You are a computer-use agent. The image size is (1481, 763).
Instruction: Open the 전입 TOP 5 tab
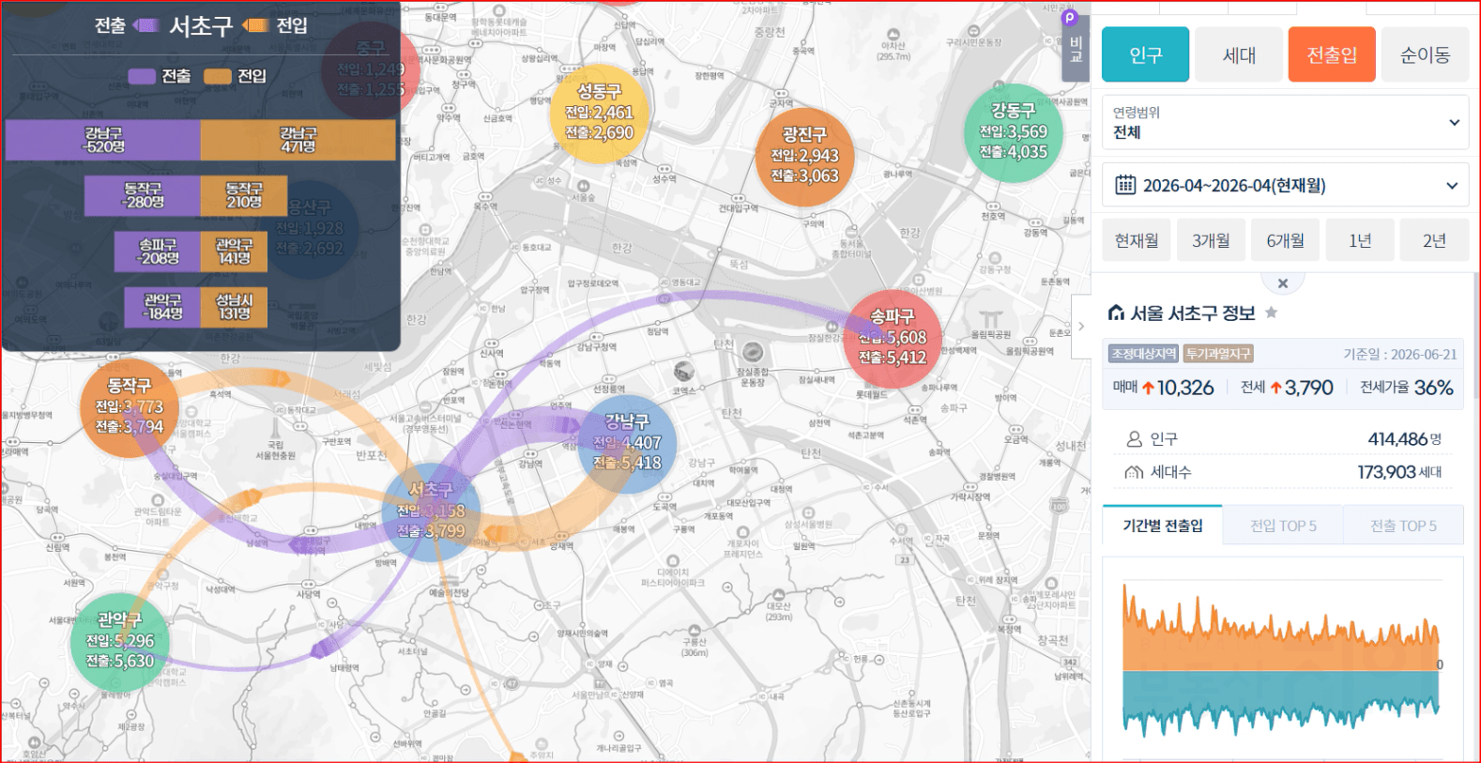(1283, 526)
